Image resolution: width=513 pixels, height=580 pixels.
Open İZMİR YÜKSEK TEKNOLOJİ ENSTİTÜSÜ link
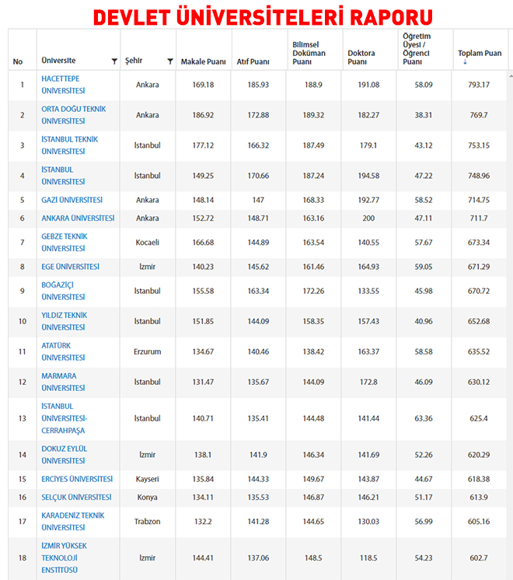pyautogui.click(x=64, y=557)
